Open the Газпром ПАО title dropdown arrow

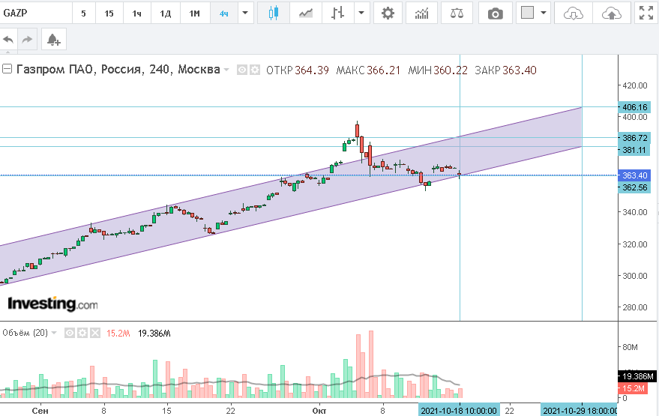pyautogui.click(x=226, y=70)
